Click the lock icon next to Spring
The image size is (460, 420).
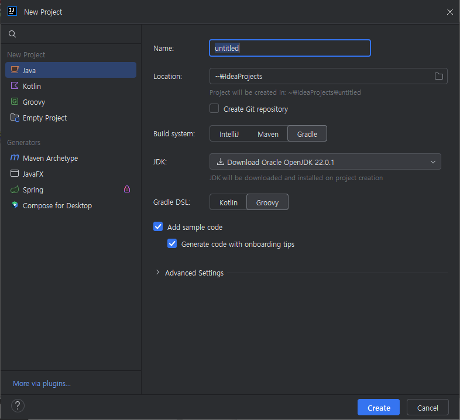pos(127,189)
